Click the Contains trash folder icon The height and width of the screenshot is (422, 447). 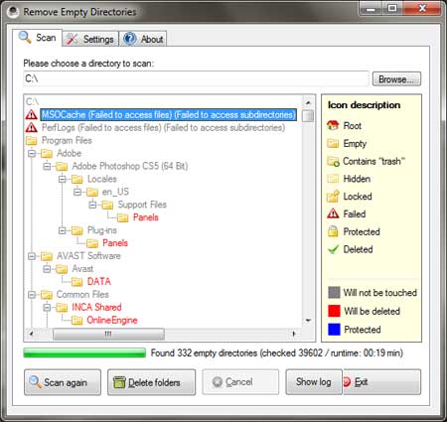pos(333,161)
